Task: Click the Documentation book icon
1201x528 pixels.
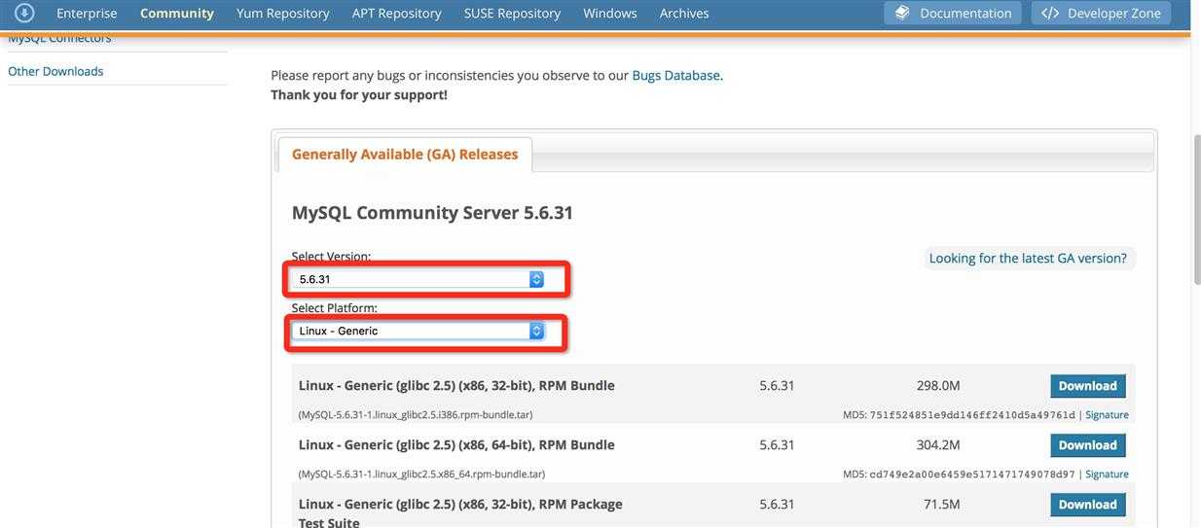Action: tap(902, 13)
